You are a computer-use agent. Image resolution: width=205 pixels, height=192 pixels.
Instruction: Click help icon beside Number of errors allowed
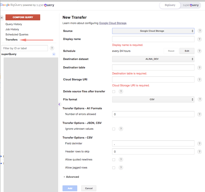[200, 114]
